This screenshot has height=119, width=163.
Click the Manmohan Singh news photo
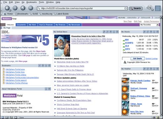[x=62, y=45]
